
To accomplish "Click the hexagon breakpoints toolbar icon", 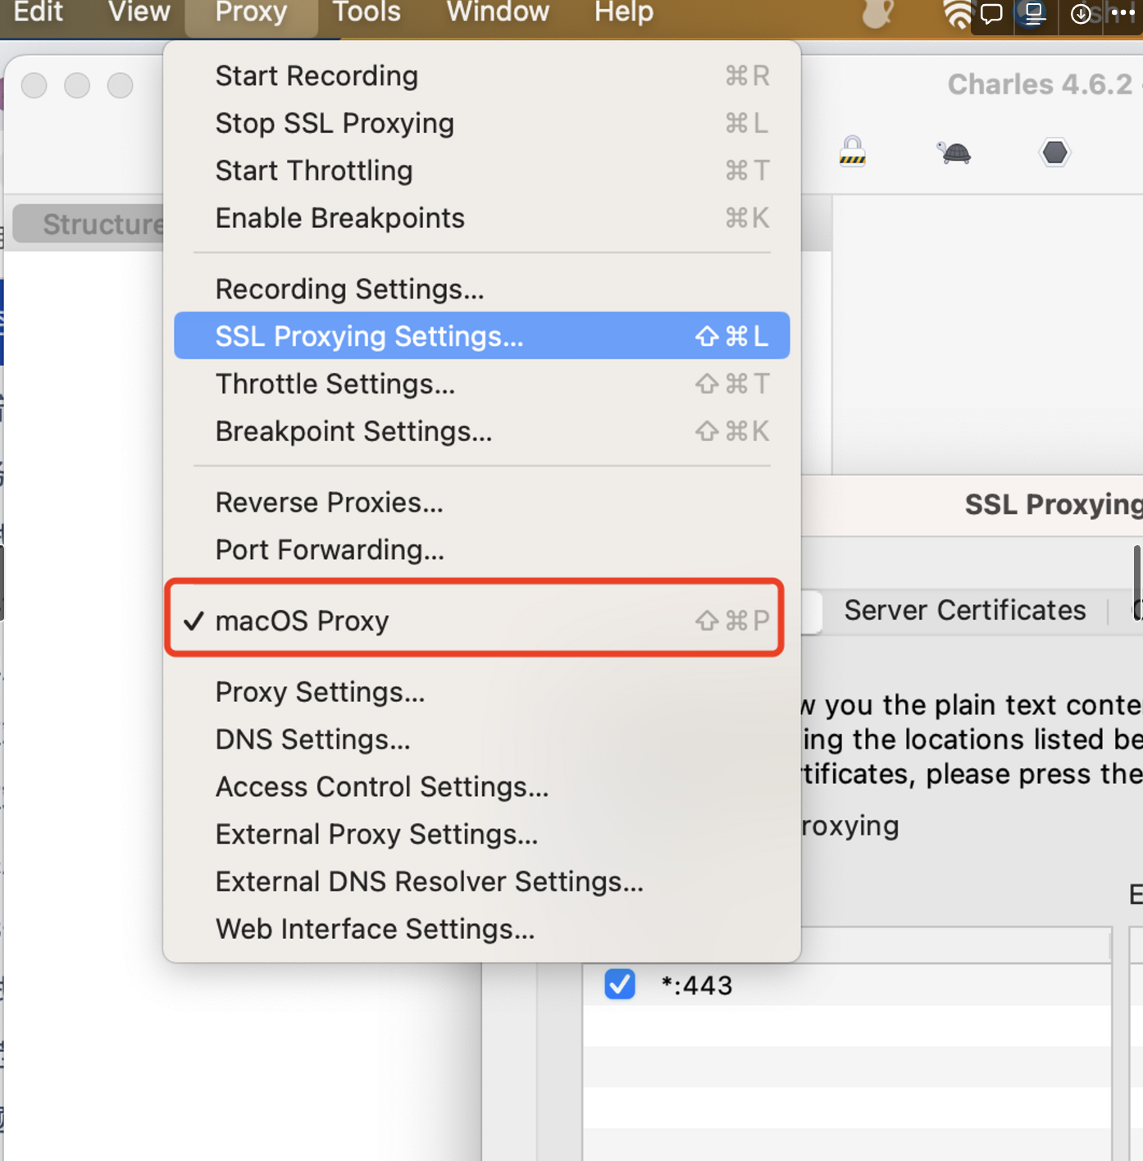I will tap(1054, 152).
